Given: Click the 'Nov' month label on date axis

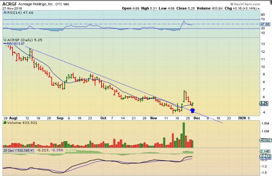Looking at the screenshot, I should click(153, 118).
